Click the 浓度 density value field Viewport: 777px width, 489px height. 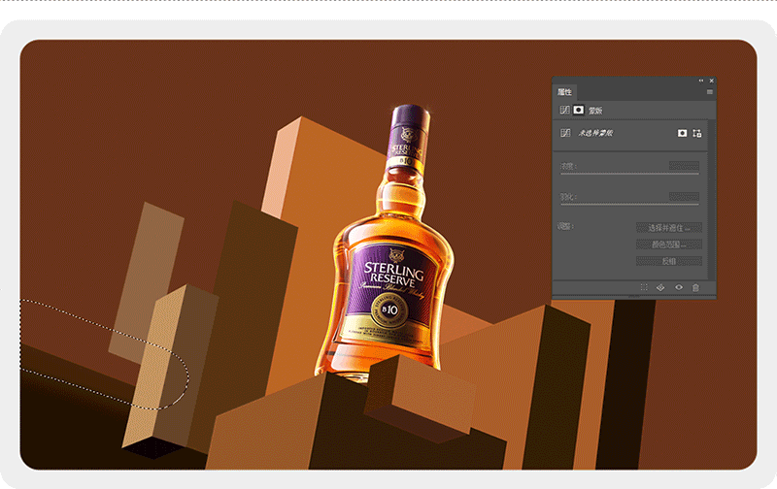click(684, 166)
